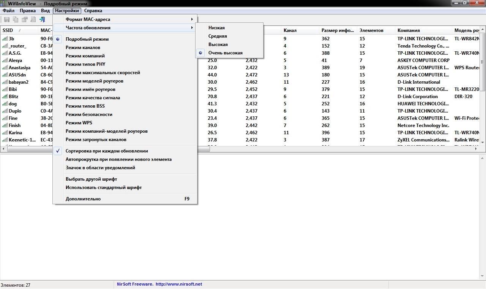Click signal icon for Keenetic-1 network

point(5,140)
